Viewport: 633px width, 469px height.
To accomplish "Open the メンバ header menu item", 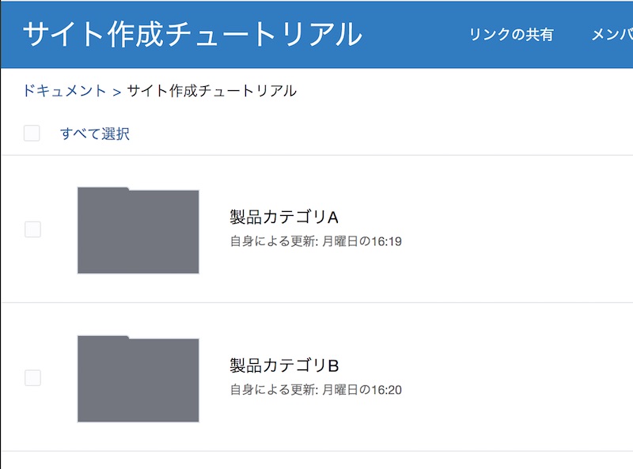I will click(x=612, y=35).
